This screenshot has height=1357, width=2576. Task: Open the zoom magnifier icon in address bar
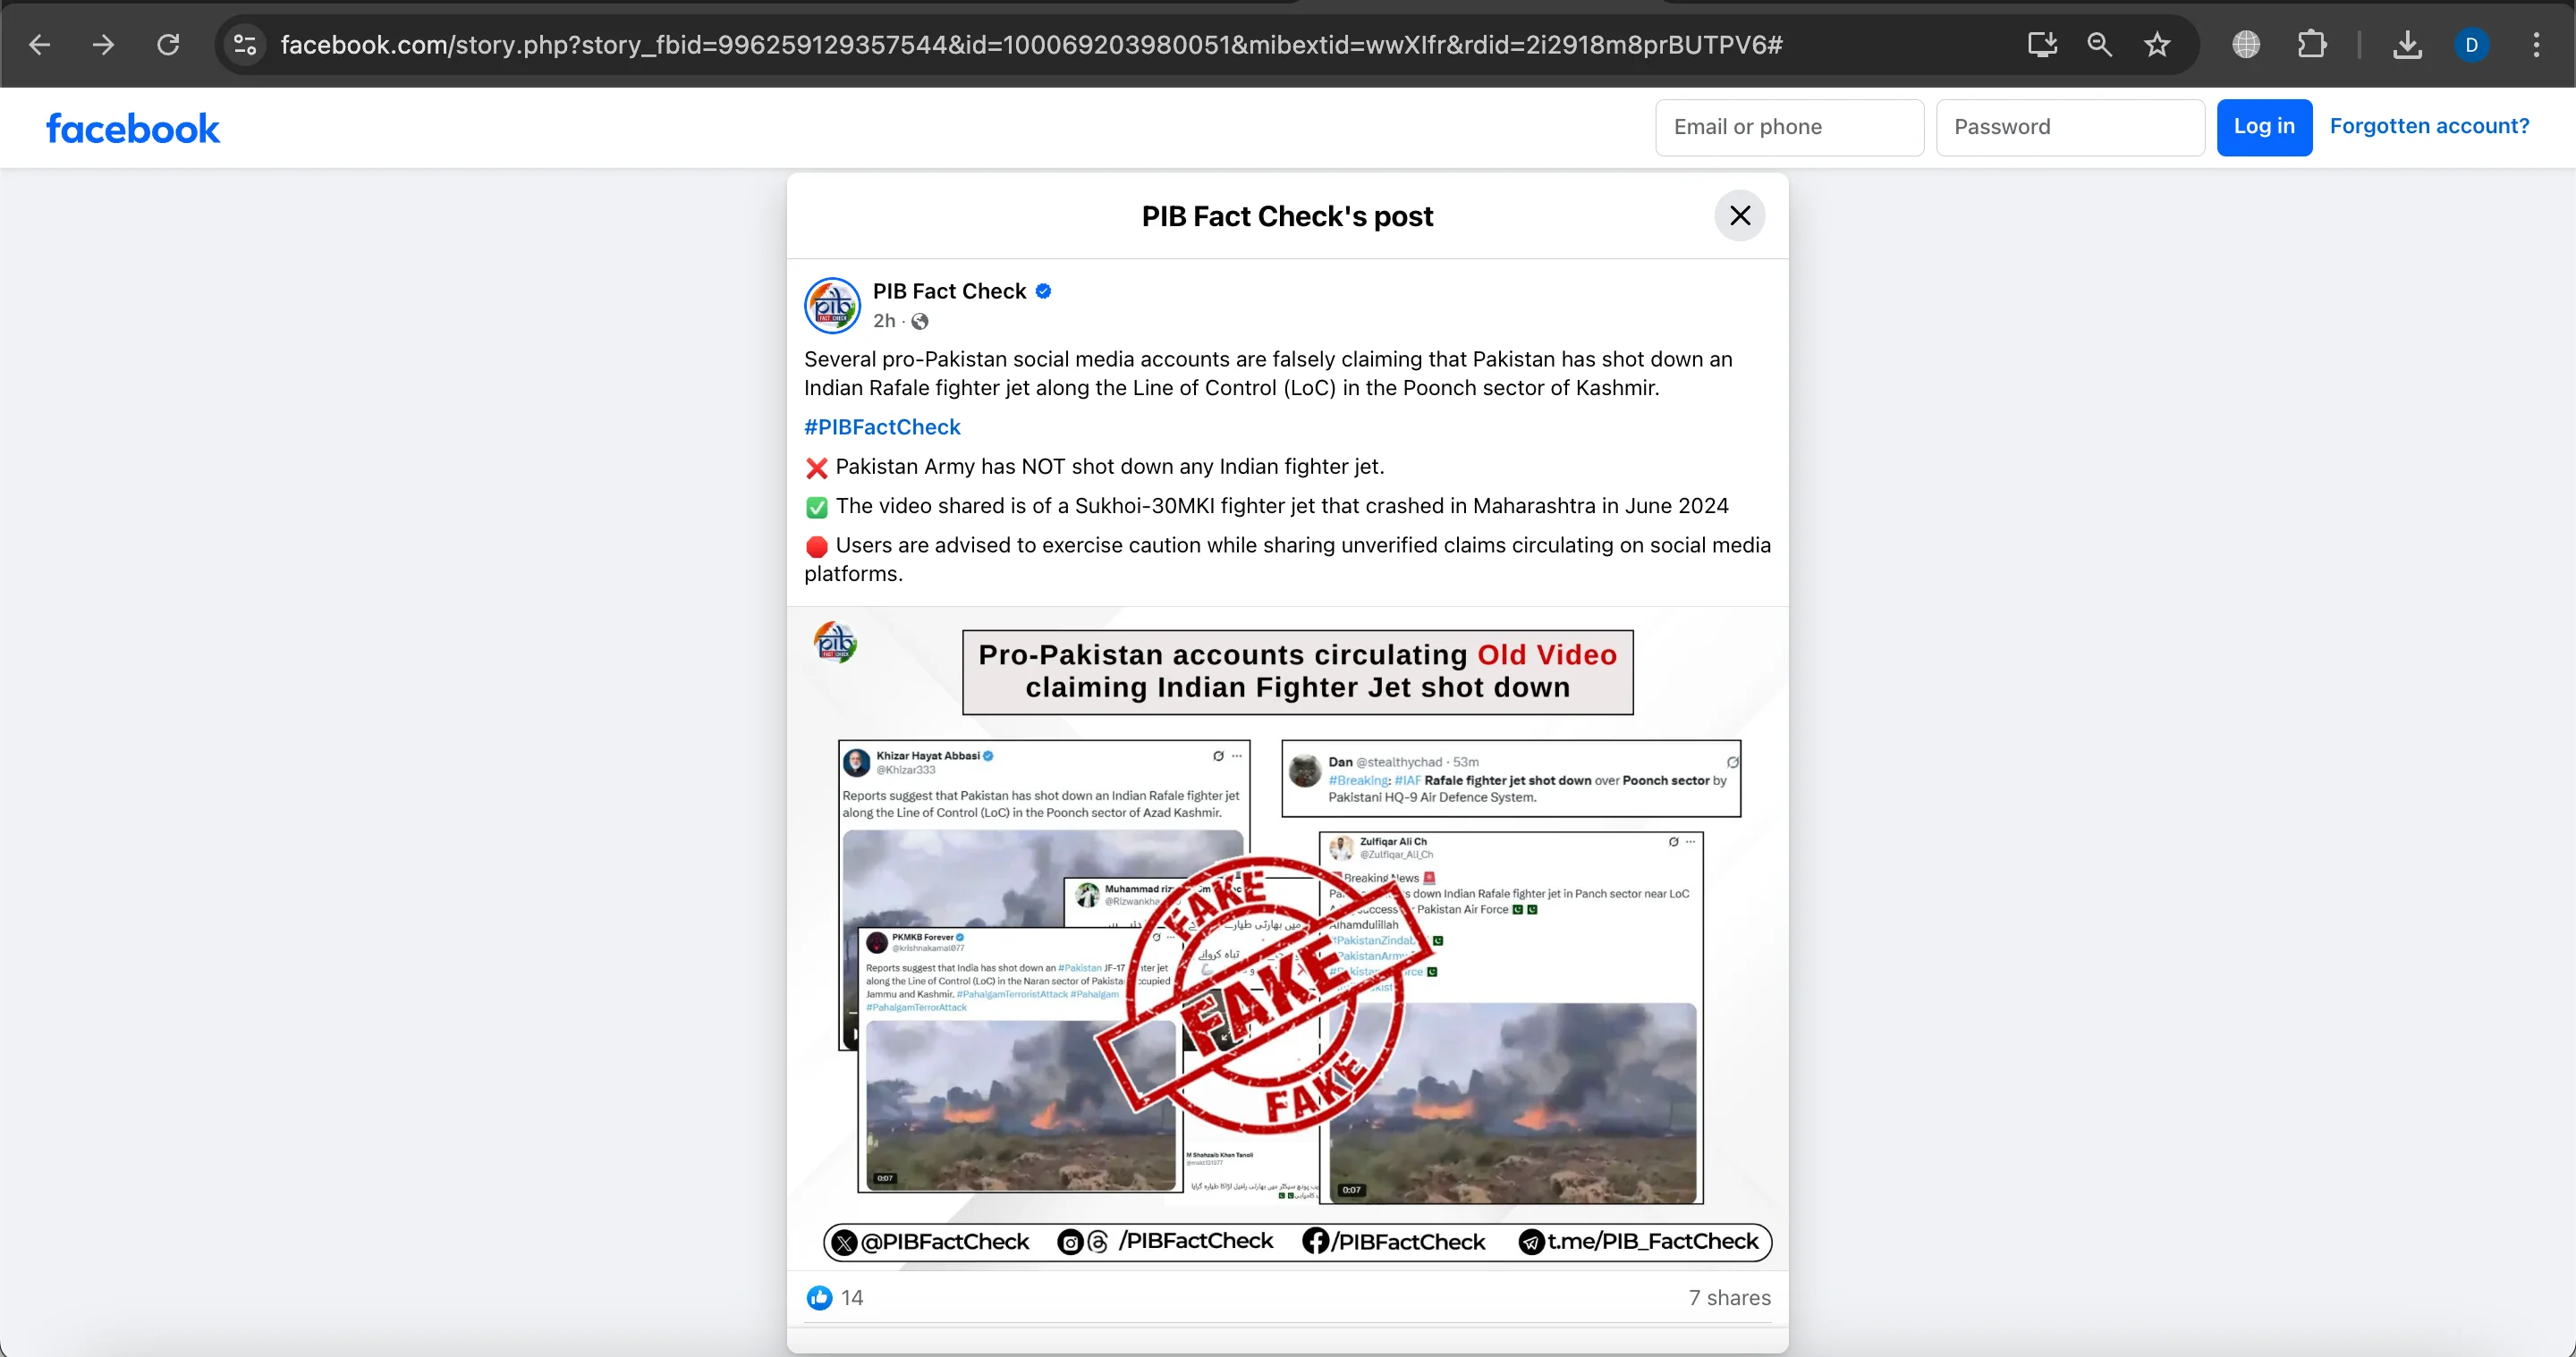click(x=2099, y=45)
